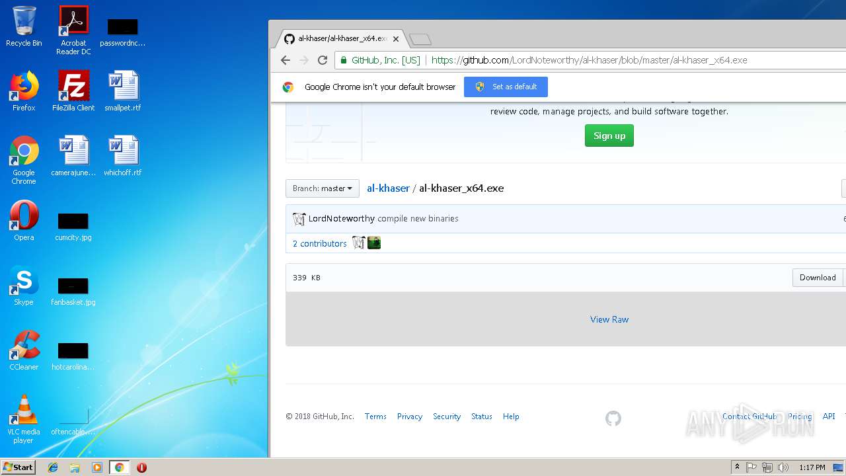Close the al-khaser browser tab
Screen dimensions: 846x476
tap(396, 39)
